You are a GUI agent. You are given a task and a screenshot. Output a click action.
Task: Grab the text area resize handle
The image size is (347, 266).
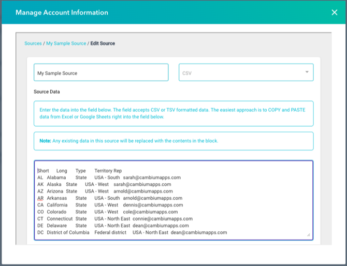coord(309,235)
